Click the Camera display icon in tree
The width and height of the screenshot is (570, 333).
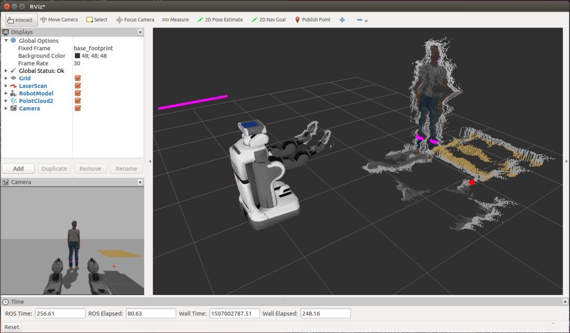pos(13,108)
